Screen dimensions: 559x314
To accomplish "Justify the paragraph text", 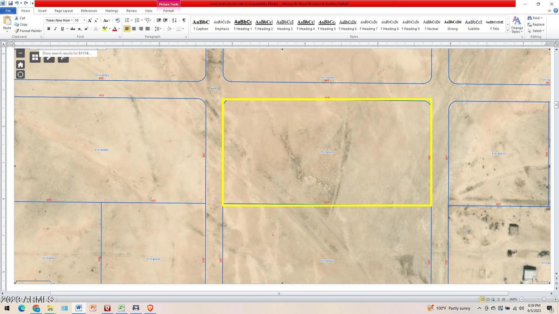I will 148,29.
